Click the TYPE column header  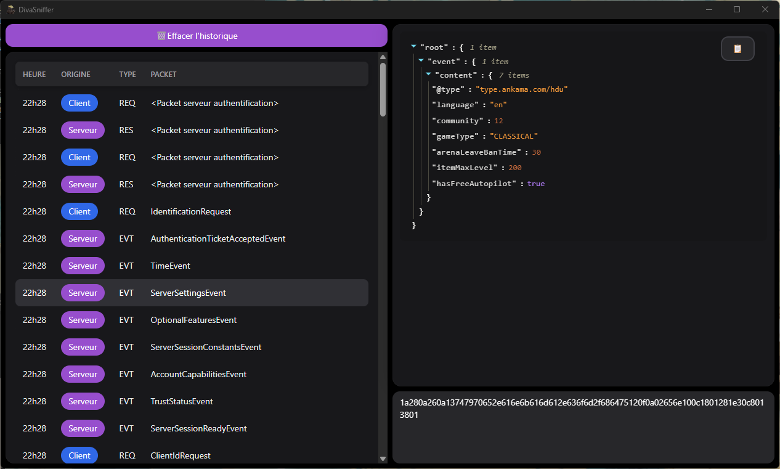click(x=128, y=74)
